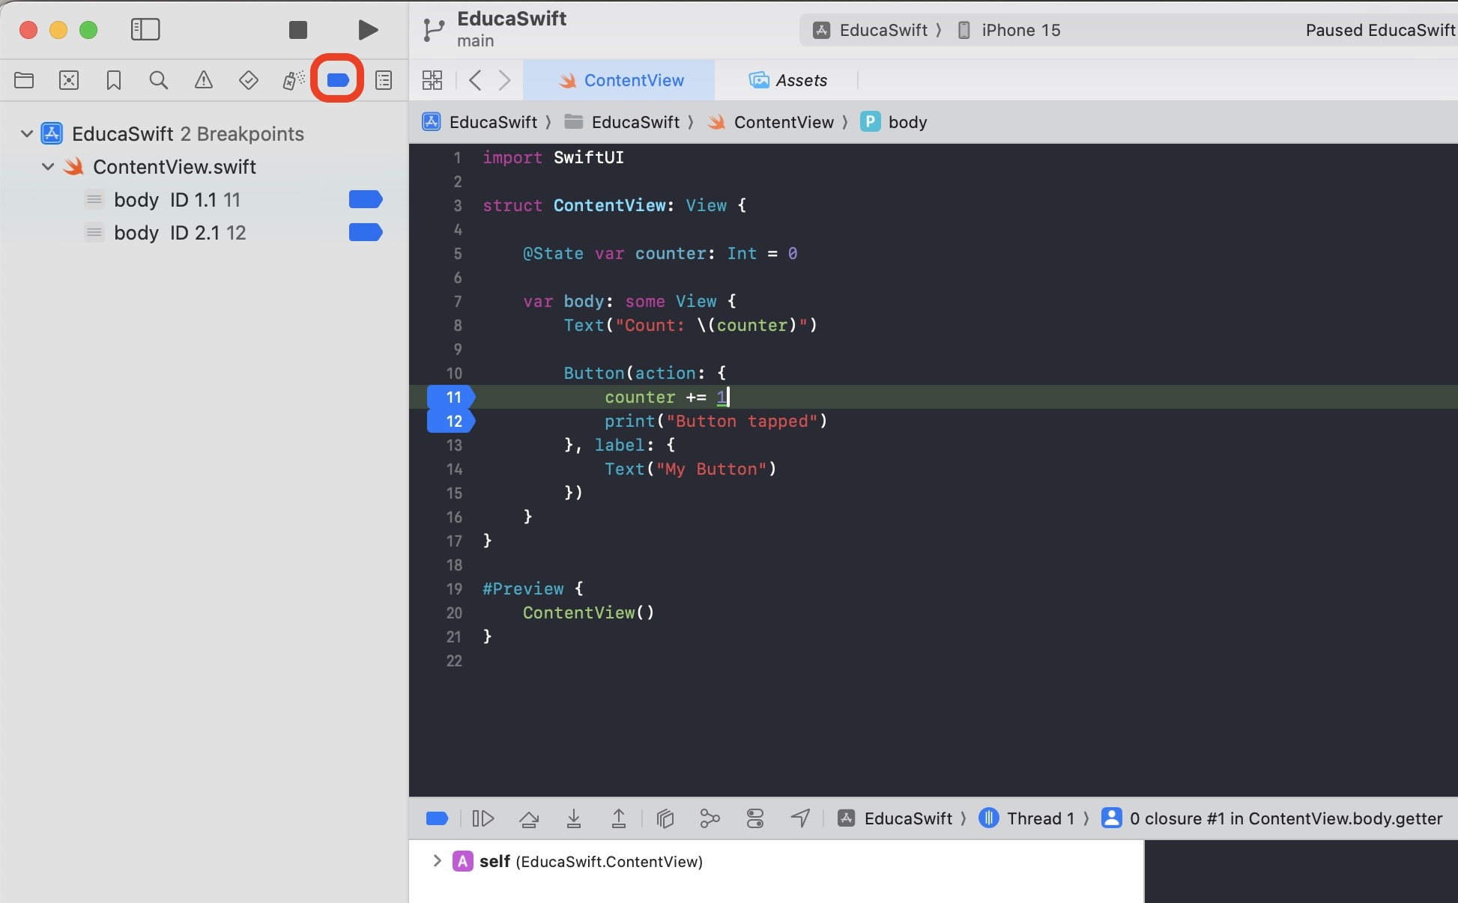The height and width of the screenshot is (903, 1458).
Task: Click the ContentView() call on line 20
Action: pyautogui.click(x=588, y=612)
